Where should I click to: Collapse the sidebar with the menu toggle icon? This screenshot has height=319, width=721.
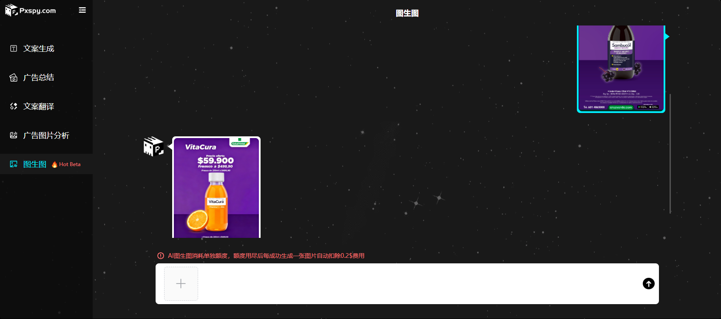click(82, 10)
